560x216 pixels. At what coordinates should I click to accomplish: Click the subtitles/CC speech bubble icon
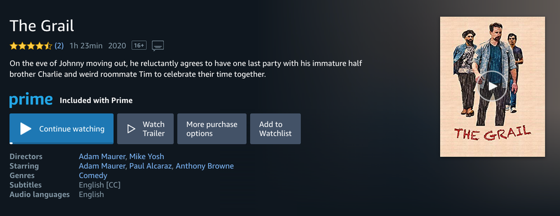158,46
